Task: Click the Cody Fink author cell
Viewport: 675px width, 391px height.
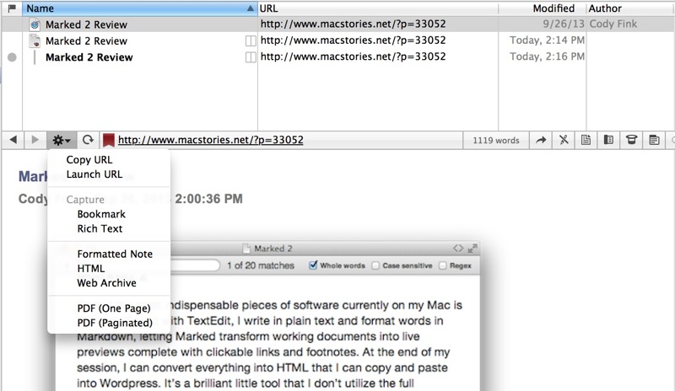Action: click(613, 24)
